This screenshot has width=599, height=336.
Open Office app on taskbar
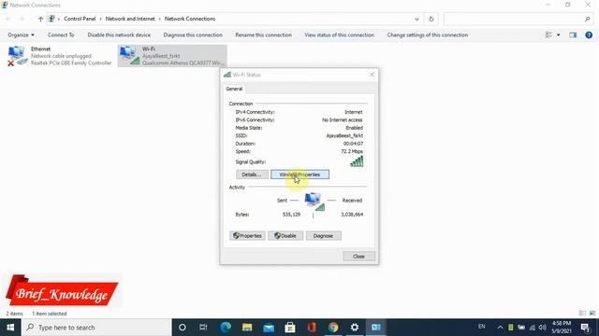point(312,328)
